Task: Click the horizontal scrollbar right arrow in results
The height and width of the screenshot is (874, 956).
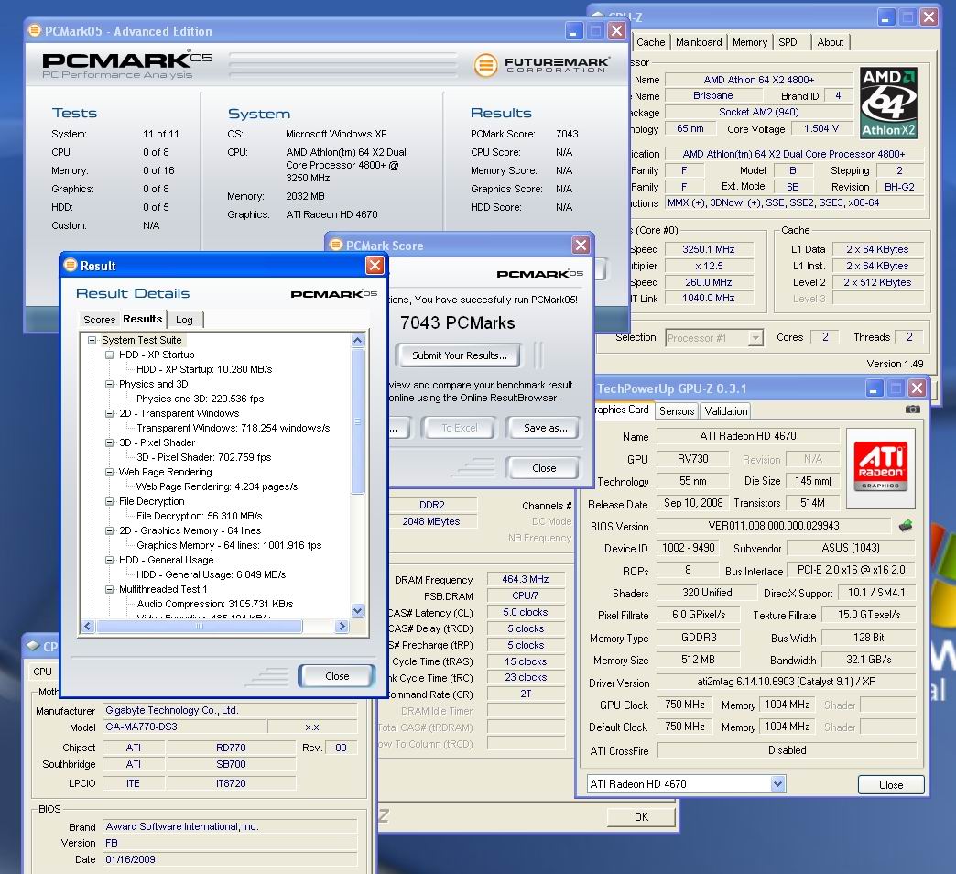Action: click(342, 626)
